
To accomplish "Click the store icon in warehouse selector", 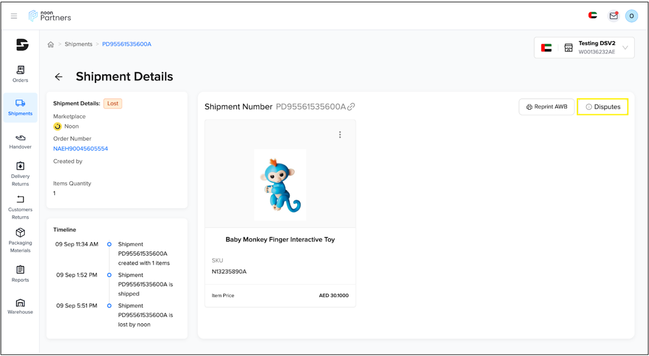I will pos(569,48).
